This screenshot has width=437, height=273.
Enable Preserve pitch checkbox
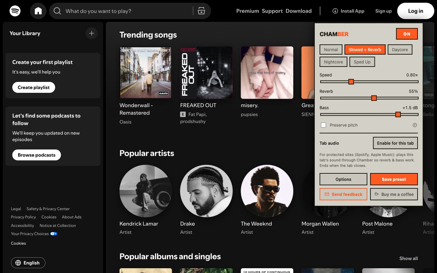pyautogui.click(x=323, y=125)
